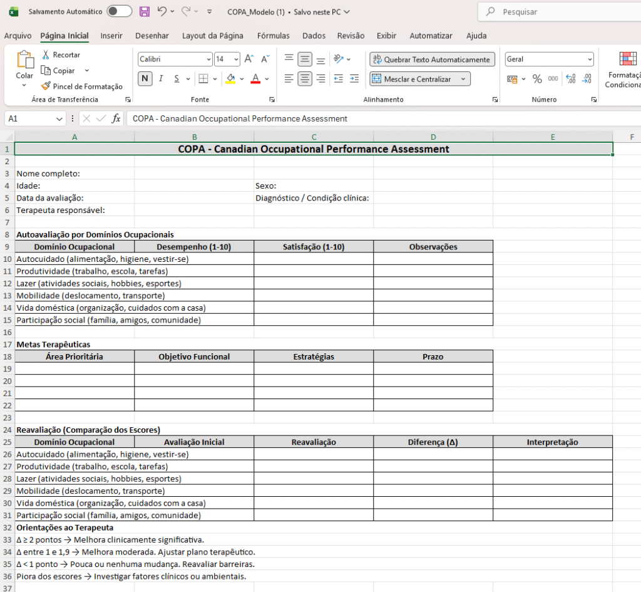Apply red font color swatch
The image size is (641, 592).
256,79
